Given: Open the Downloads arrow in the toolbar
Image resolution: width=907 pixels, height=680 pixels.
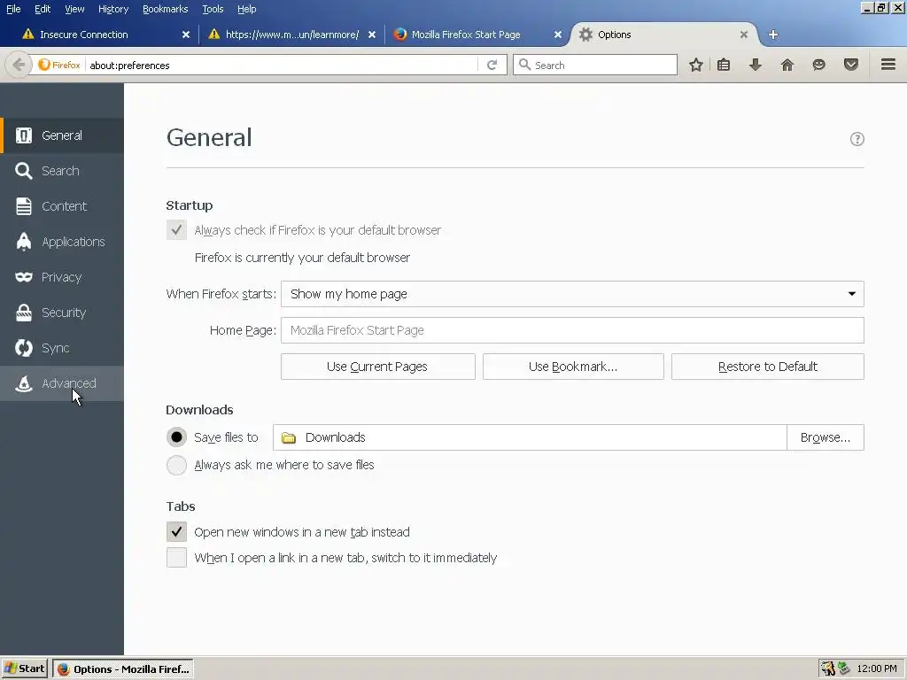Looking at the screenshot, I should pos(755,65).
